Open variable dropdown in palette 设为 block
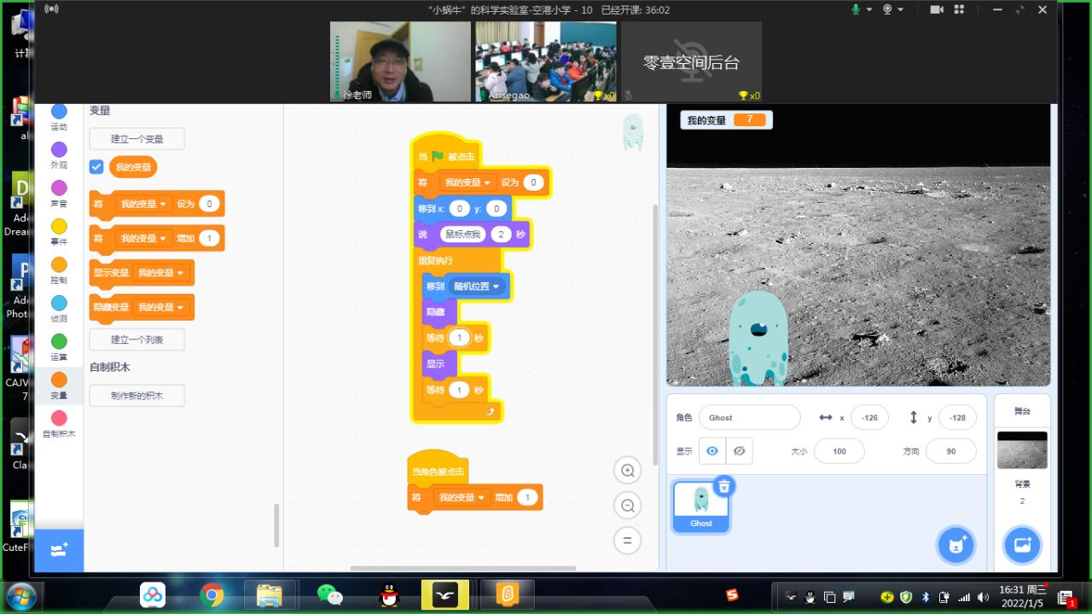This screenshot has height=614, width=1092. (x=142, y=204)
